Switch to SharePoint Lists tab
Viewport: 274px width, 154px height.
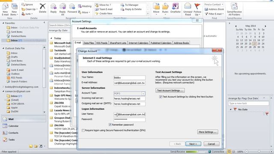tap(118, 43)
